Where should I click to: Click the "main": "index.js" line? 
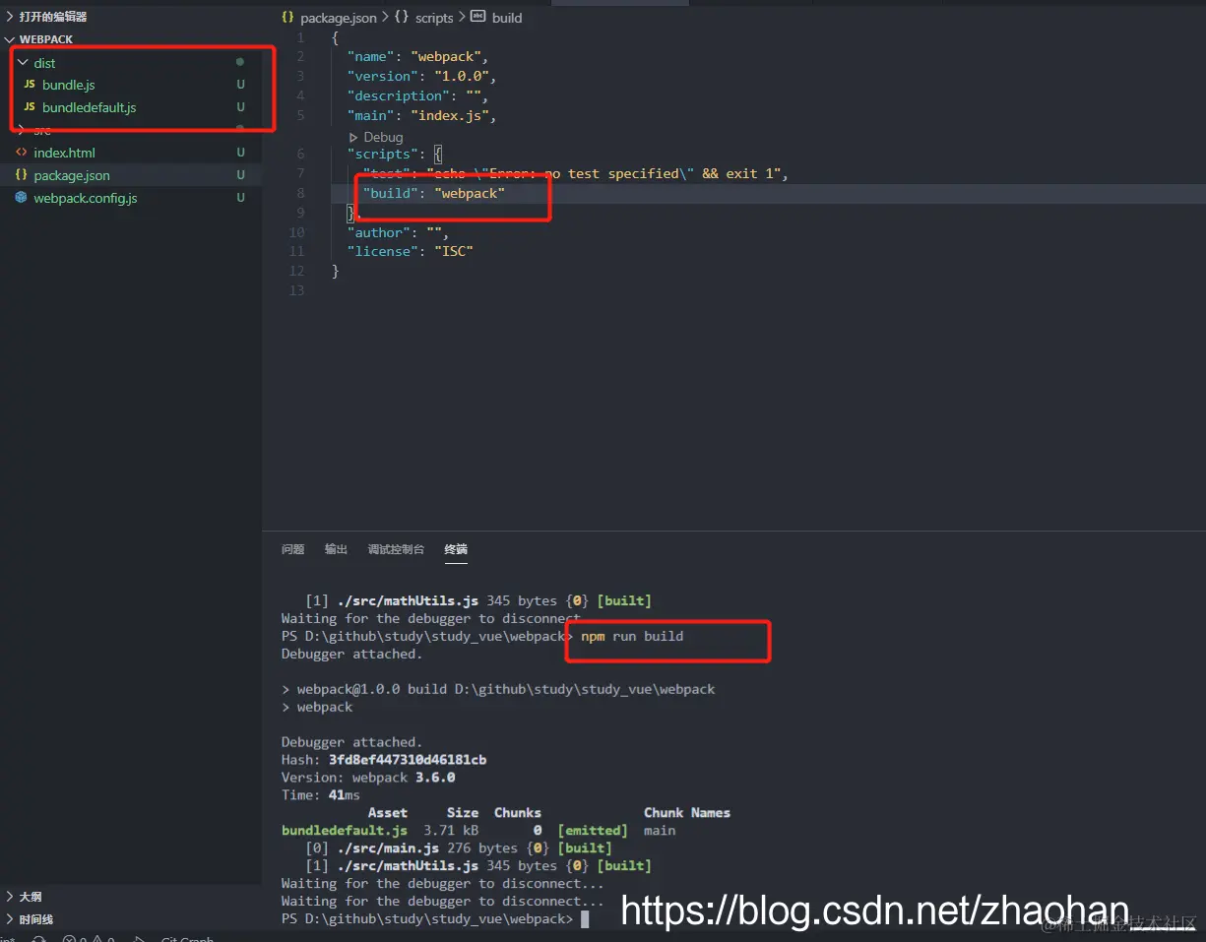pos(421,115)
